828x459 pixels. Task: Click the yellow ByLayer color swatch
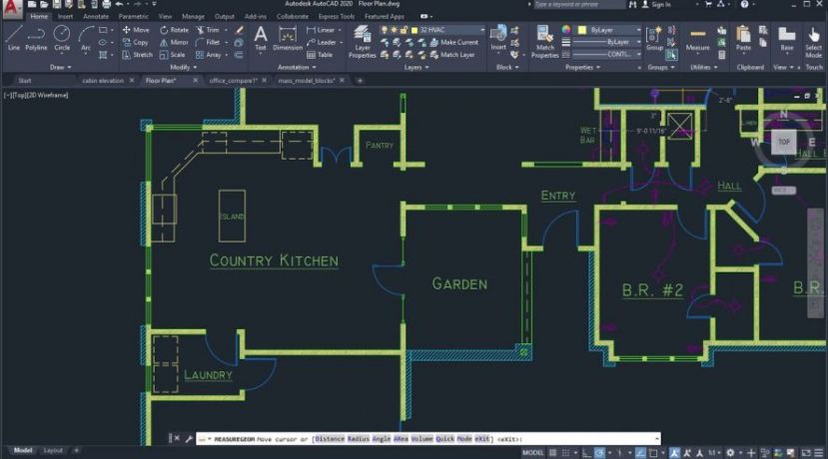tap(582, 30)
